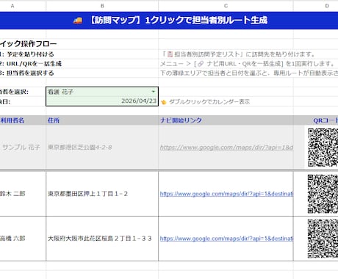Click the pointing-hand icon beside ダブルクリックでカレンダー表示
The width and height of the screenshot is (338, 279).
click(164, 102)
